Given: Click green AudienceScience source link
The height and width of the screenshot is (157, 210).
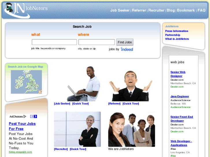Looking at the screenshot, I should [180, 107].
